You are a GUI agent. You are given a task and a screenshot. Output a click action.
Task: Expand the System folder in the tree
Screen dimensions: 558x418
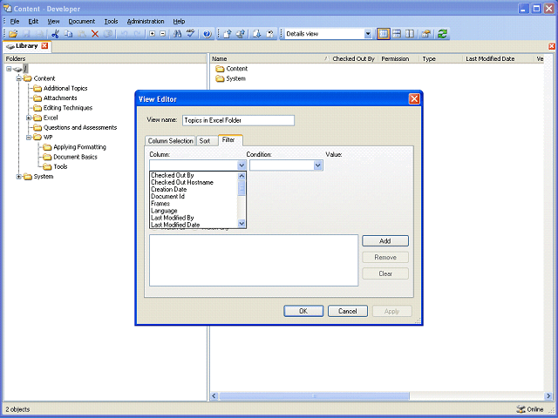coord(19,176)
